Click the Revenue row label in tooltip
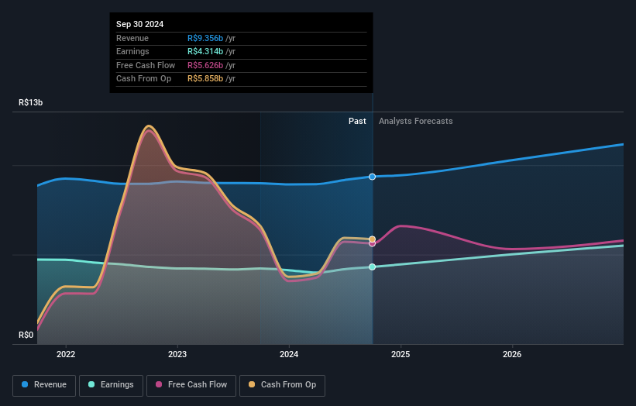Image resolution: width=636 pixels, height=406 pixels. coord(132,38)
